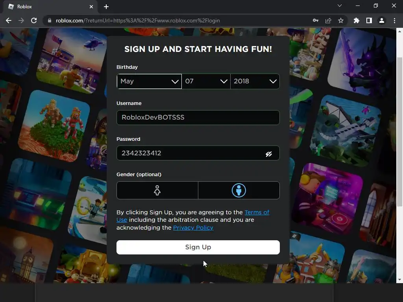403x302 pixels.
Task: View site info via the lock icon
Action: pos(50,20)
